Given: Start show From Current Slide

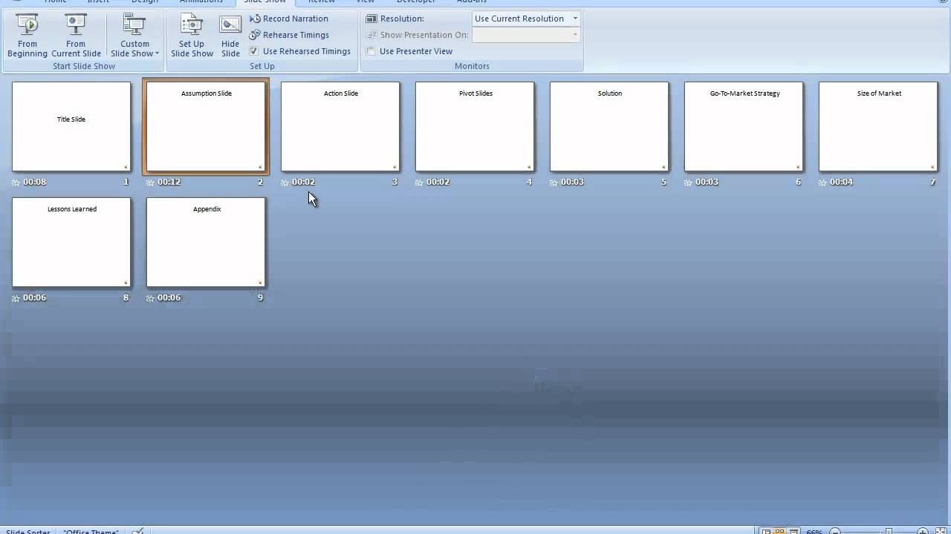Looking at the screenshot, I should [76, 36].
